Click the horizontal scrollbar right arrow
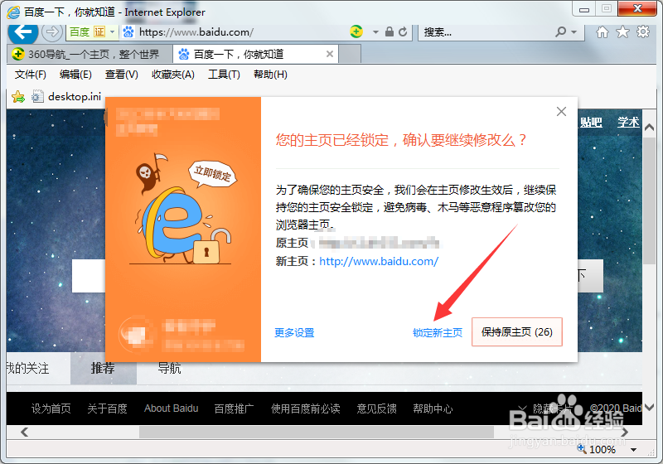This screenshot has height=464, width=663. click(x=625, y=432)
